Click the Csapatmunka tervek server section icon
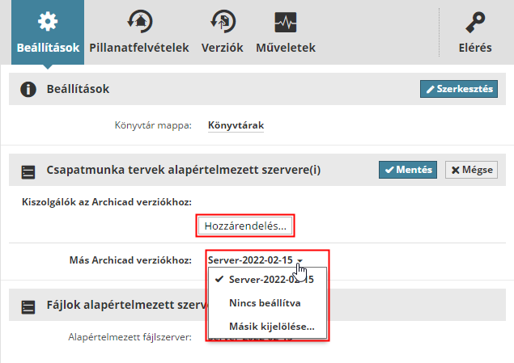This screenshot has width=514, height=363. coord(28,171)
